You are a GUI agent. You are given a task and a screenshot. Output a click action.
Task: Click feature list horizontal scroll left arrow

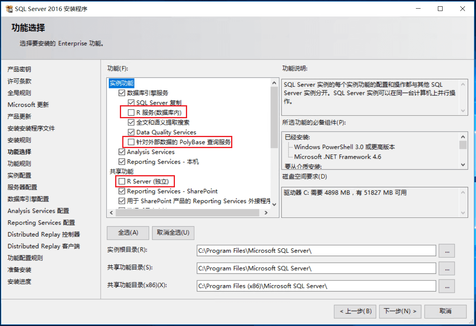pyautogui.click(x=111, y=212)
